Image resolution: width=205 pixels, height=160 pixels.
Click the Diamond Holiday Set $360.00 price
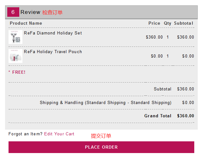pos(154,37)
